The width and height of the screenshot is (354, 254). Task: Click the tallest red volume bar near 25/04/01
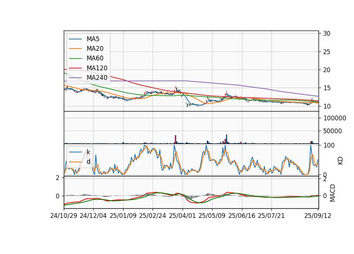coord(176,139)
